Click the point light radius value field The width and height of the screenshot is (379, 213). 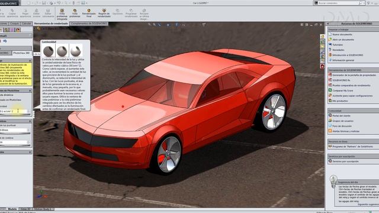click(x=13, y=130)
